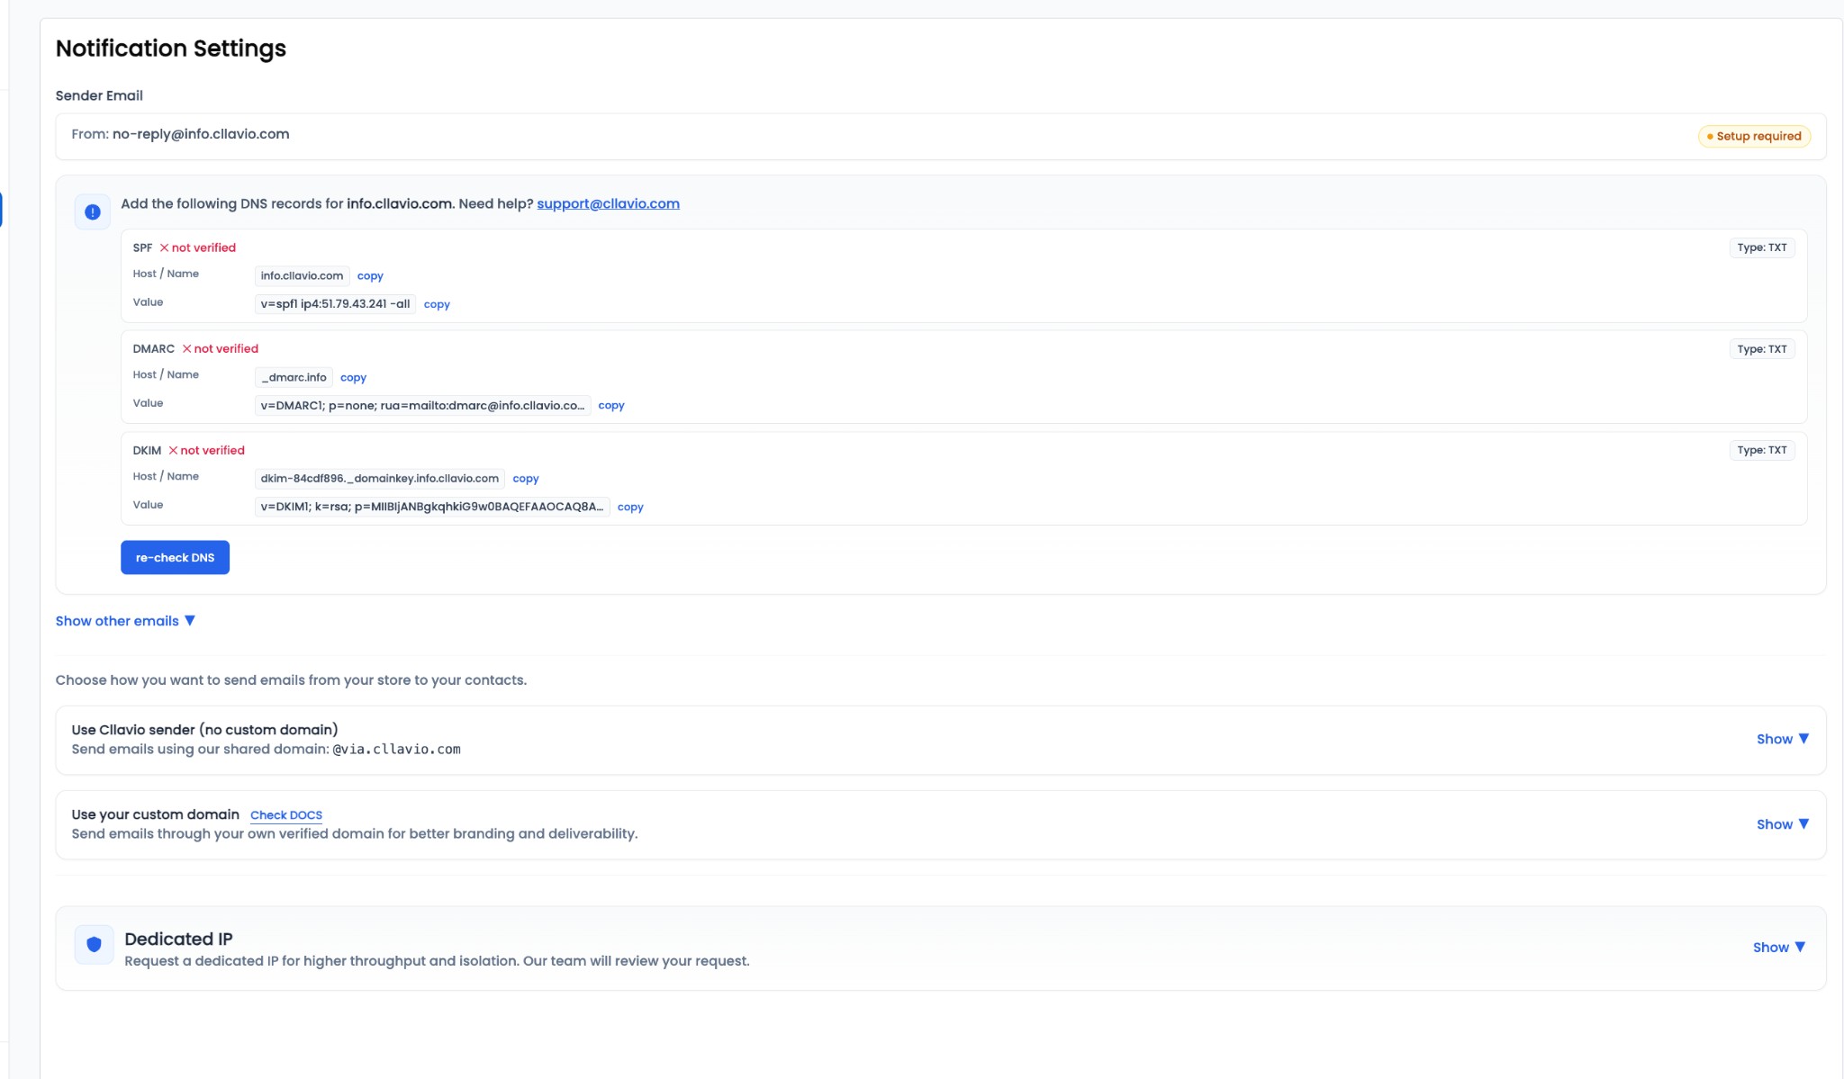The width and height of the screenshot is (1844, 1079).
Task: Click the shield icon beside Dedicated IP
Action: [x=94, y=944]
